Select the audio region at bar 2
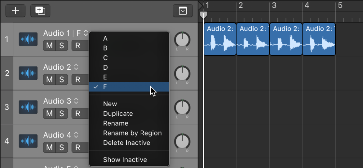 (253, 39)
